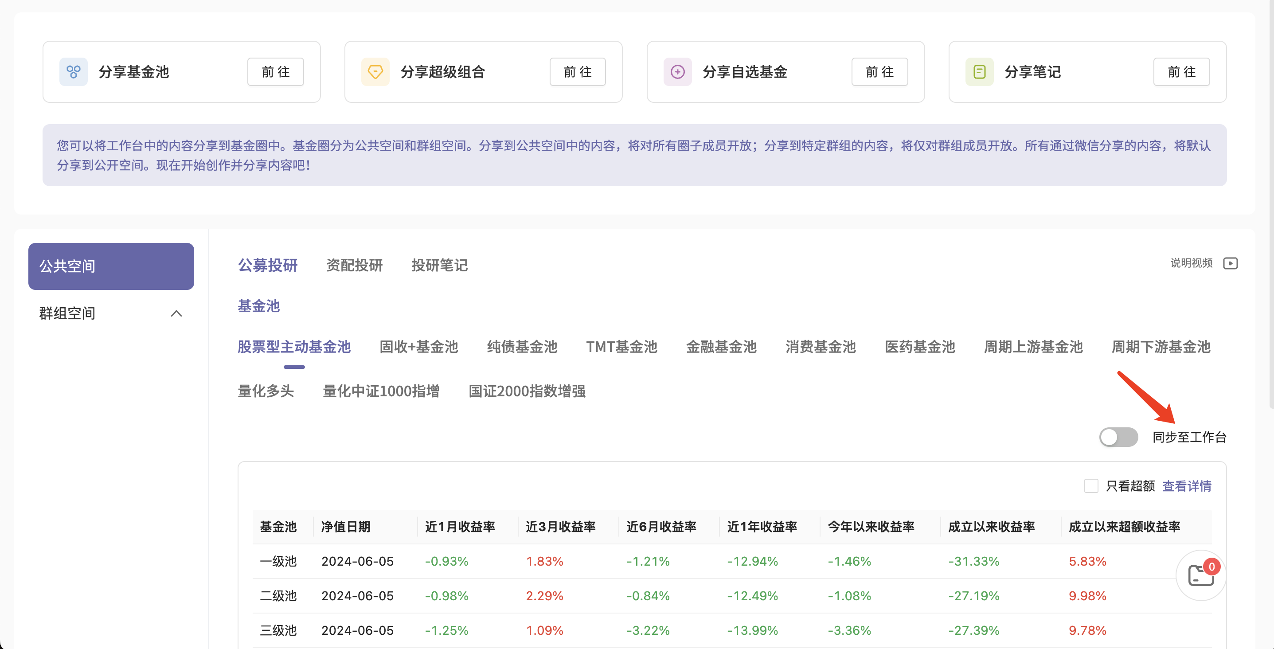The image size is (1274, 649).
Task: Check the 只看超额 checkbox
Action: pos(1091,486)
